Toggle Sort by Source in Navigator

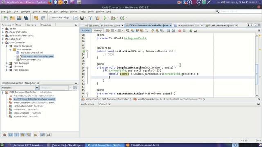click(x=49, y=135)
